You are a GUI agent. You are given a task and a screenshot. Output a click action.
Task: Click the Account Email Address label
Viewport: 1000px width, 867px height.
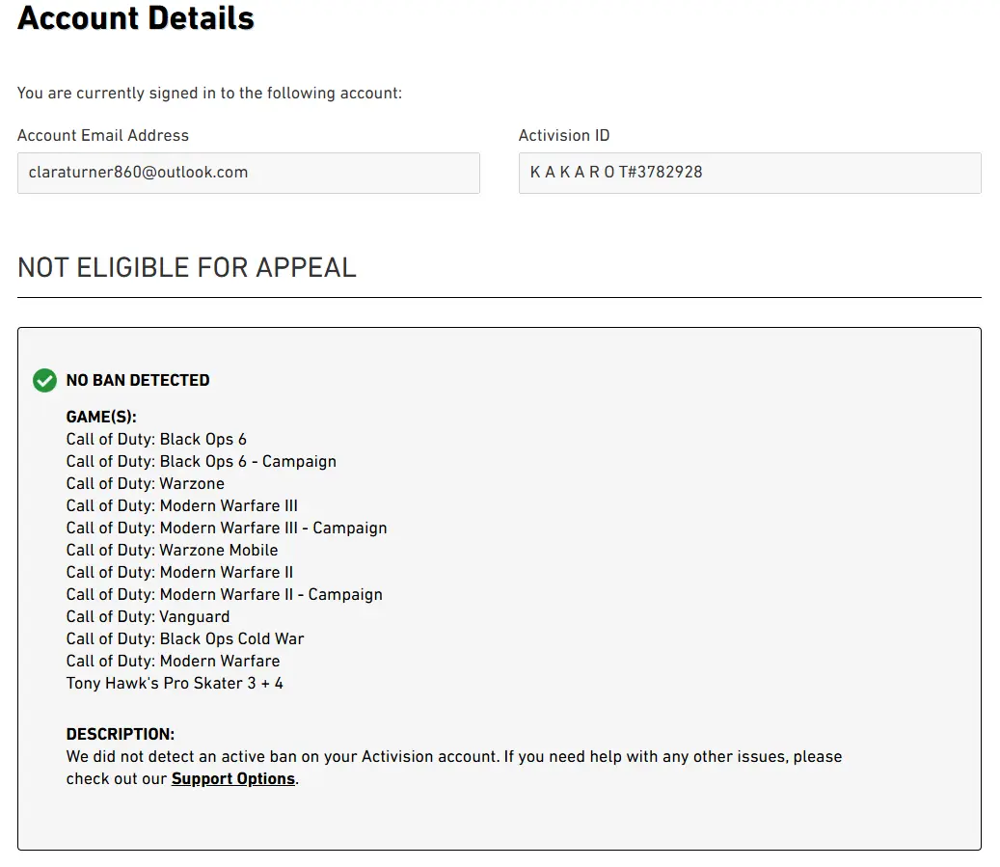pos(103,135)
